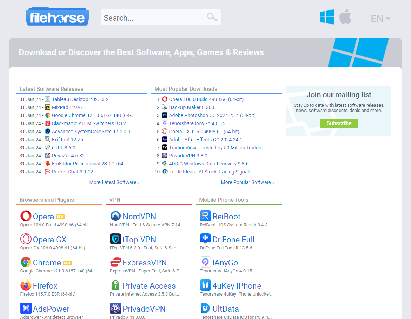Image resolution: width=411 pixels, height=319 pixels.
Task: Open the UltData title link
Action: 225,309
